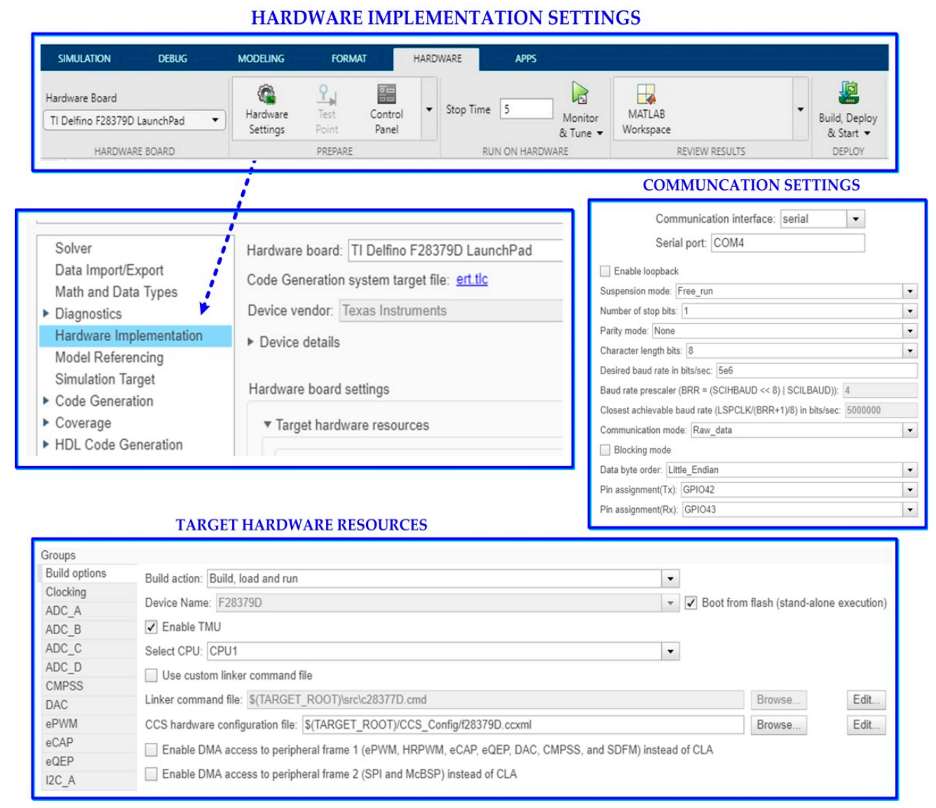Click the Stop Time input field
Image resolution: width=936 pixels, height=808 pixels.
(x=527, y=109)
